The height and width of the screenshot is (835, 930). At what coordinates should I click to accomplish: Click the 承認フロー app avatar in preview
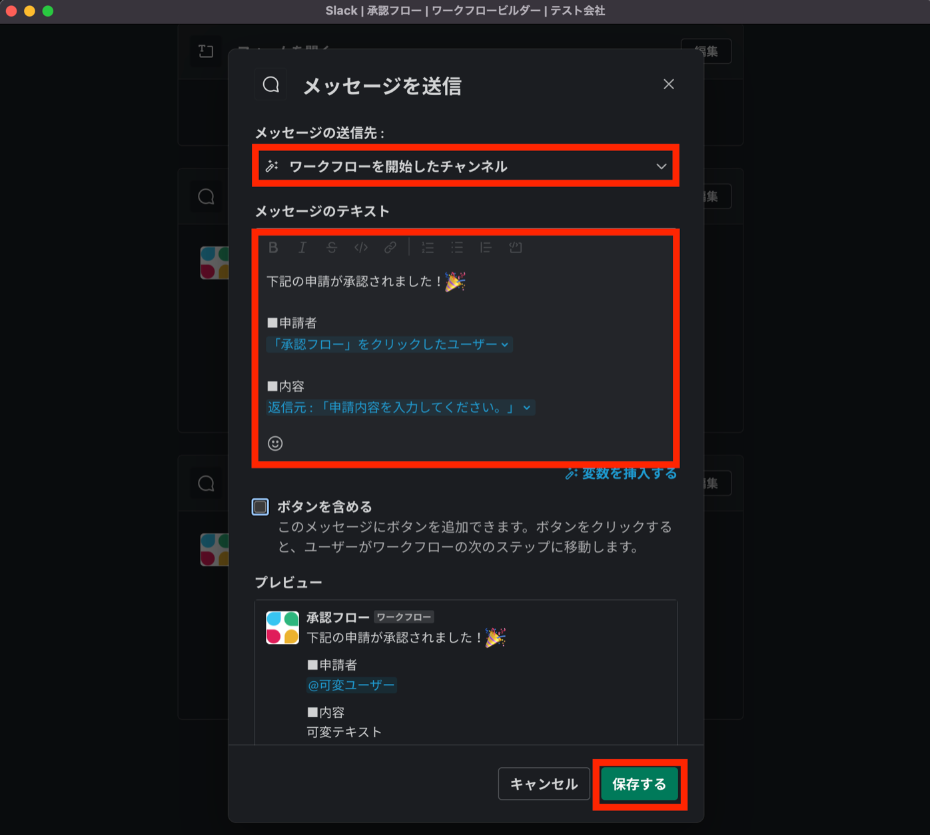click(x=282, y=628)
